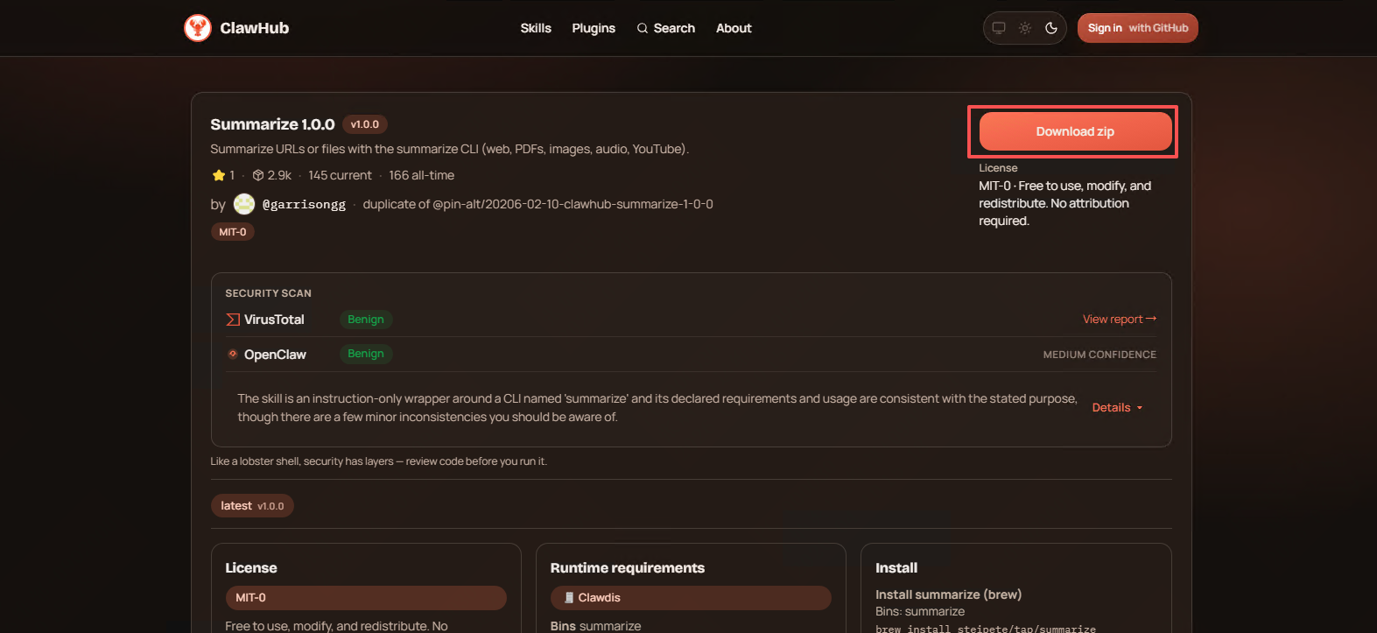Click the OpenClaw scanner icon

[233, 354]
